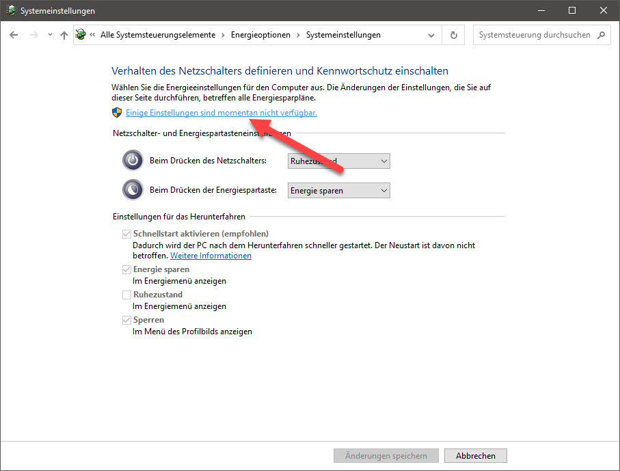Click the power switch (Netzschalter) icon
620x471 pixels.
pos(133,160)
